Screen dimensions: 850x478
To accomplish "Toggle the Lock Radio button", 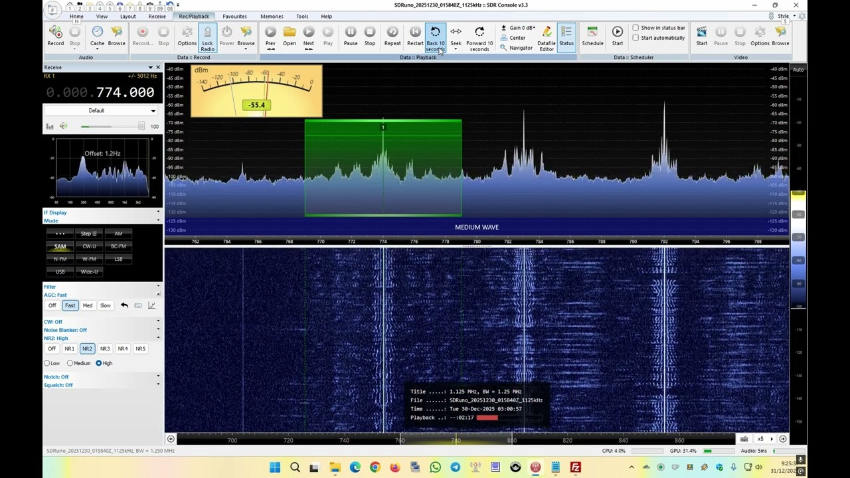I will point(207,39).
